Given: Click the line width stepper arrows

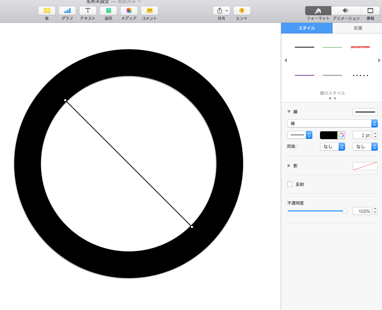Looking at the screenshot, I should pos(375,135).
